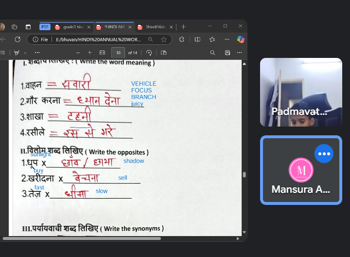
Task: Rotate the PDF page
Action: 149,53
